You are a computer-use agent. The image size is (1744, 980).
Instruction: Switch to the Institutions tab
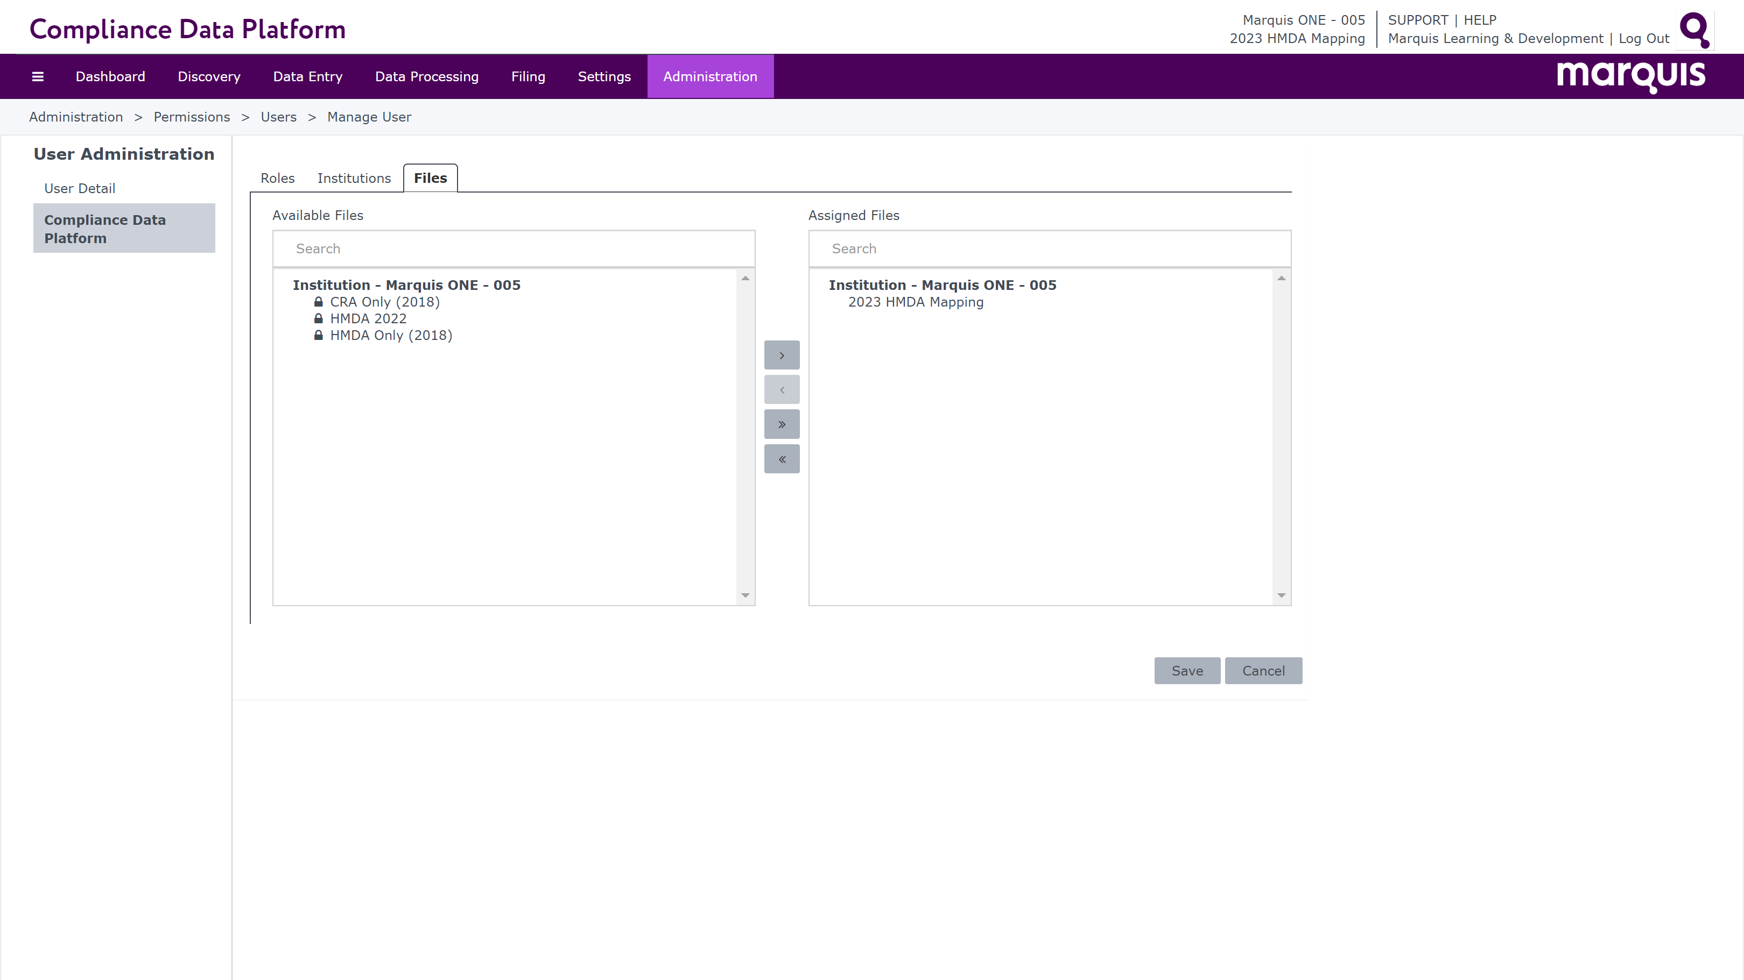coord(354,178)
